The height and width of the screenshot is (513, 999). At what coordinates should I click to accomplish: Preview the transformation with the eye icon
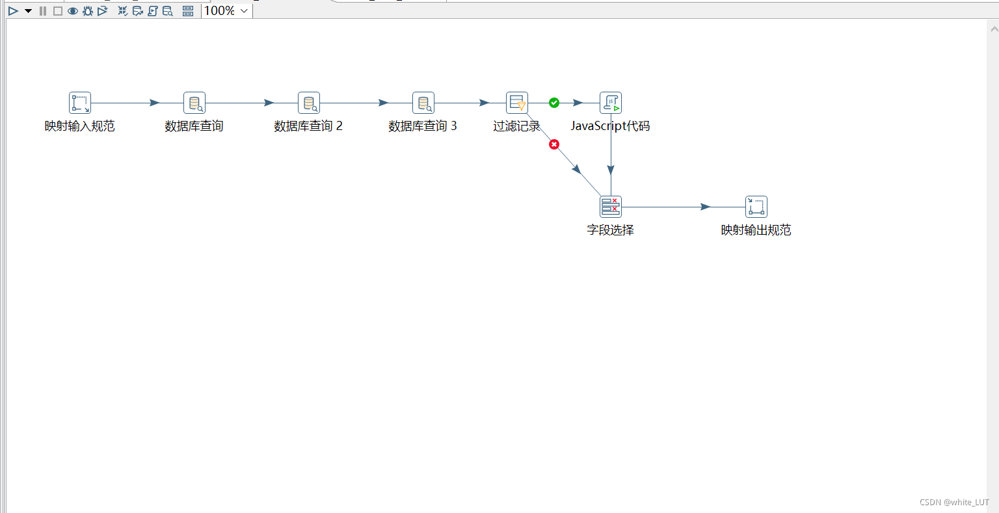(73, 11)
